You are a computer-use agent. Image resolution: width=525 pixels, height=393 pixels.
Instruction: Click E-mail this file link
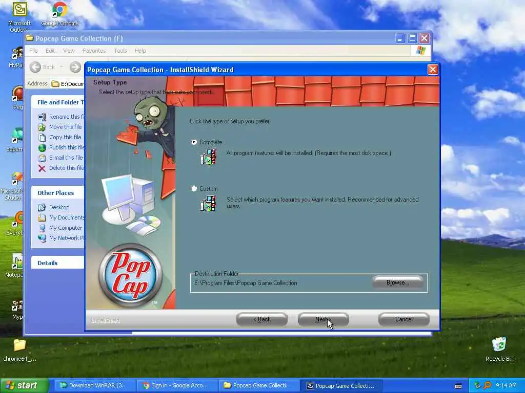(x=66, y=158)
